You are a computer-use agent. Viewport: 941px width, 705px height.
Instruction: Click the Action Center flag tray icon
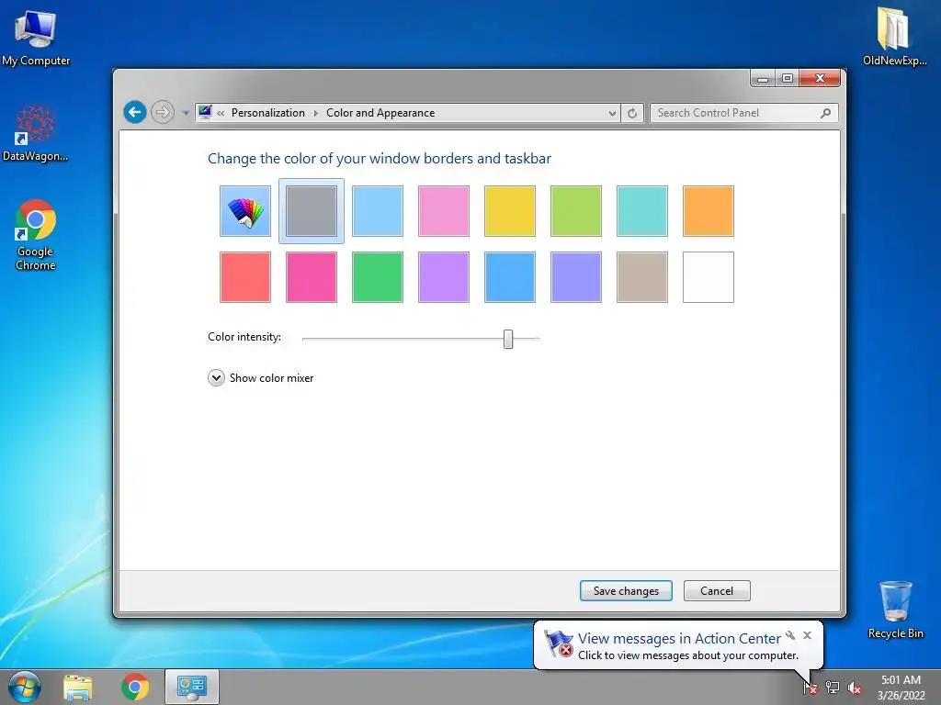tap(811, 688)
